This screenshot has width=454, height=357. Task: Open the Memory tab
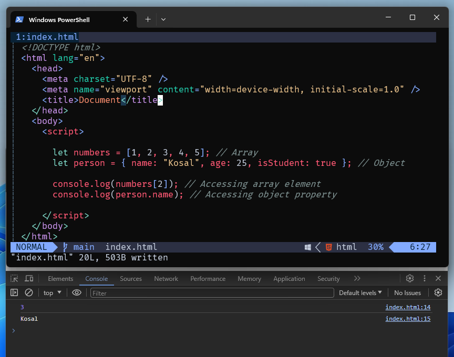[249, 279]
